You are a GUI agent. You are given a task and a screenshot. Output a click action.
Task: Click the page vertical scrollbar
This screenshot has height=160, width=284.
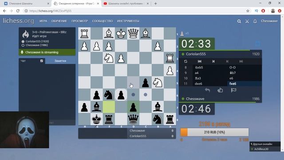click(x=282, y=84)
